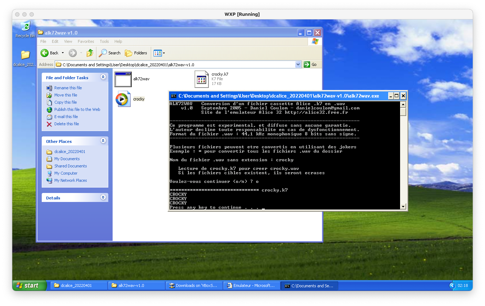Viewport: 485px width, 306px height.
Task: Open dcalice_20220401 in Other Places
Action: [x=70, y=152]
